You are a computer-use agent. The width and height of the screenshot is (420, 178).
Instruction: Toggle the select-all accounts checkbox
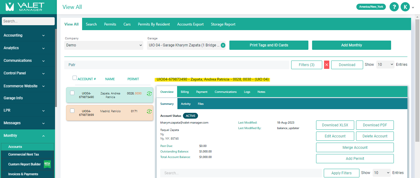(x=75, y=78)
